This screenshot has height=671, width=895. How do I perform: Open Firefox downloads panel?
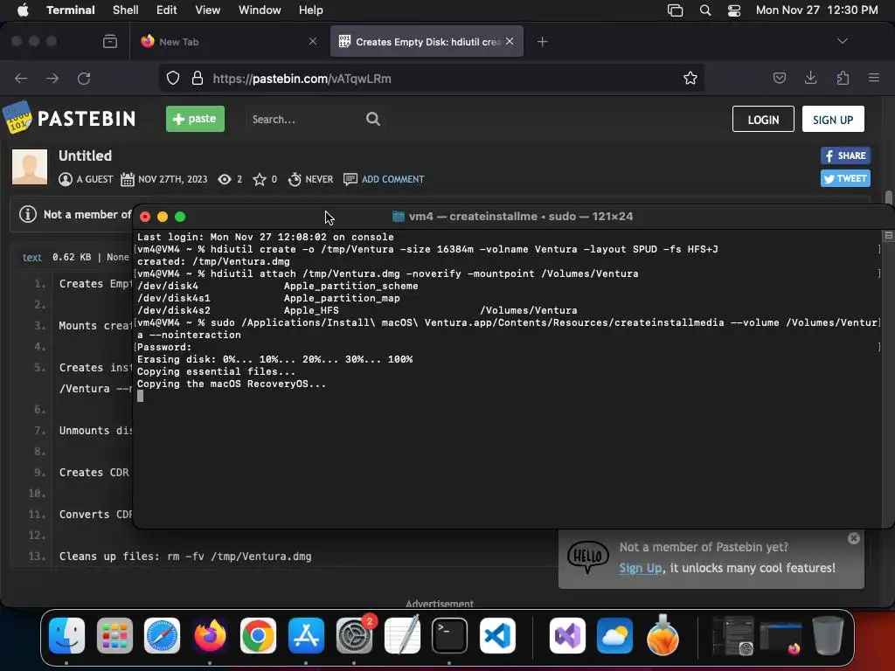[x=810, y=78]
